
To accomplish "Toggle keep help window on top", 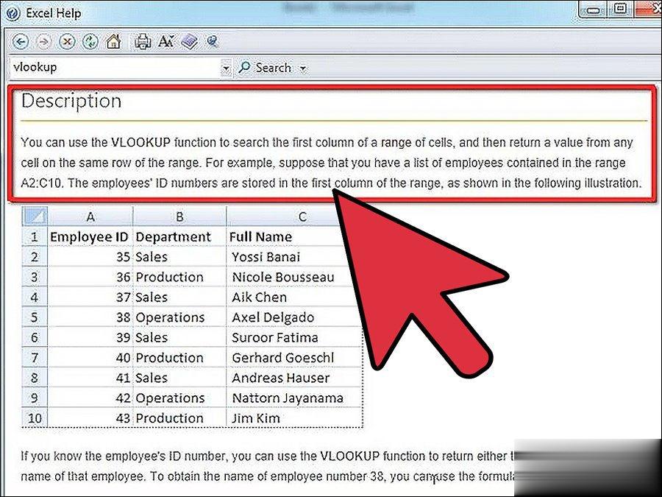I will 212,41.
